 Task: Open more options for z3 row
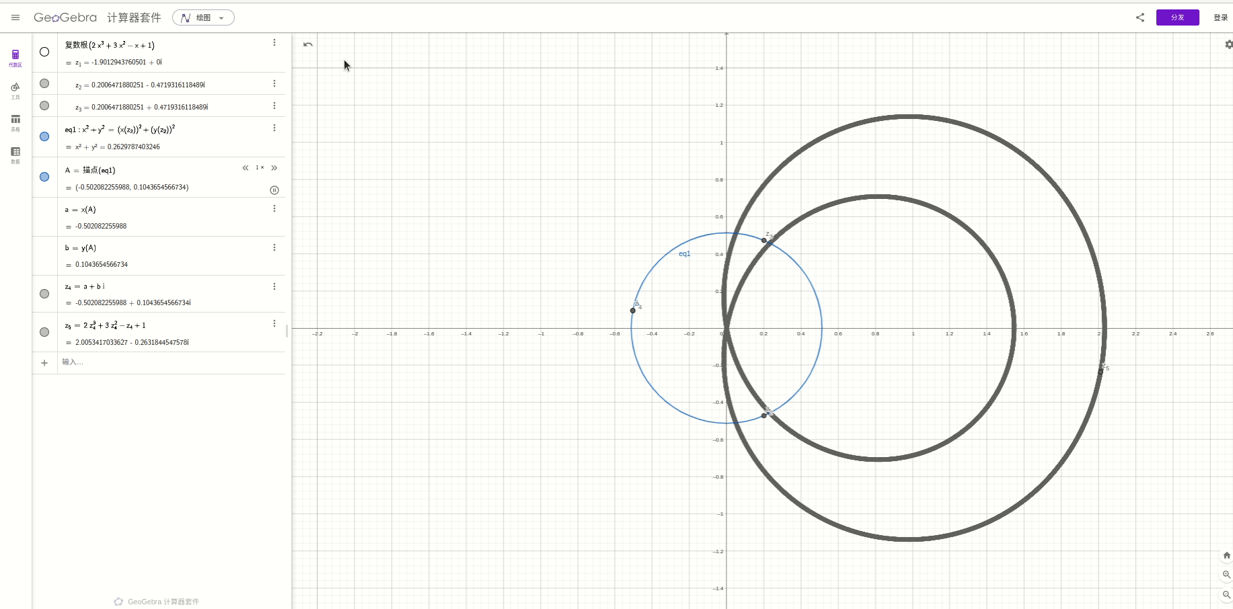click(x=274, y=106)
